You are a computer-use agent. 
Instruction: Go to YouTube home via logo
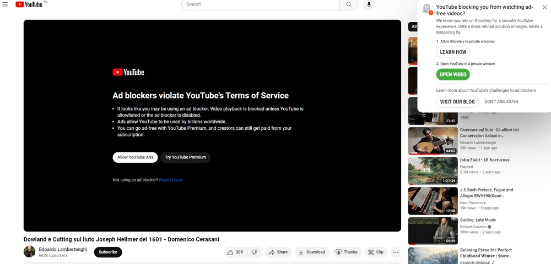click(29, 4)
